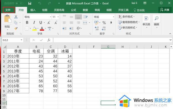Viewport: 173px width, 109px height.
Task: Click the decrease font size icon
Action: coord(56,23)
